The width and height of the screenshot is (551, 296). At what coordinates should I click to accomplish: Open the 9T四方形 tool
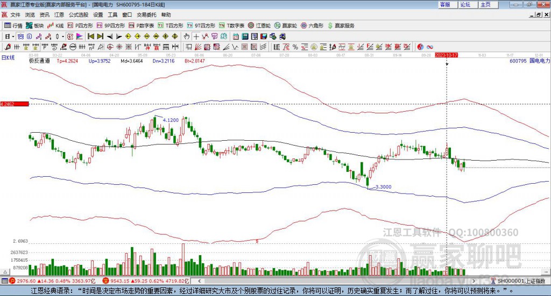[201, 26]
